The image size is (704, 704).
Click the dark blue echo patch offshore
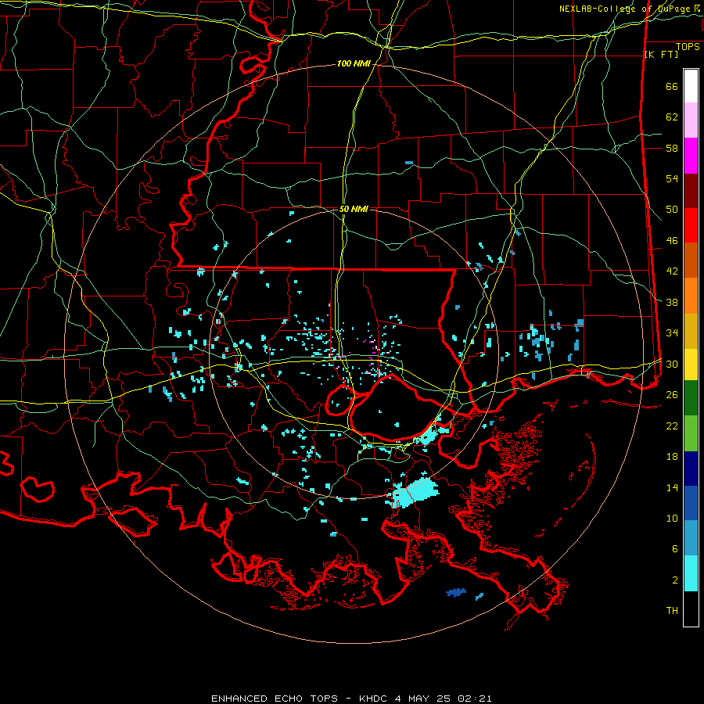click(456, 592)
